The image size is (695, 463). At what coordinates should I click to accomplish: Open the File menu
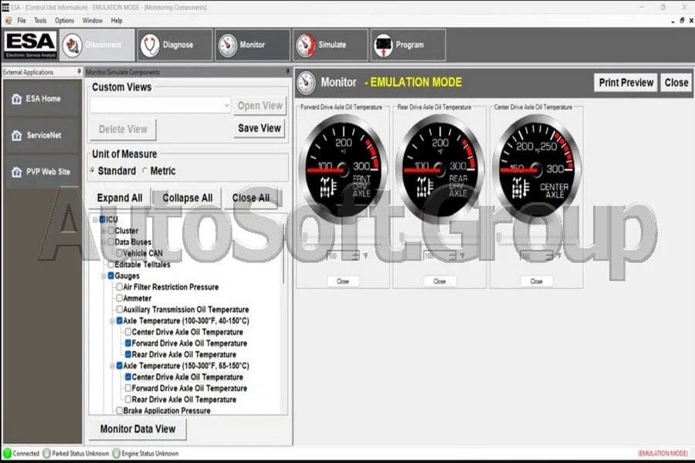[x=22, y=20]
